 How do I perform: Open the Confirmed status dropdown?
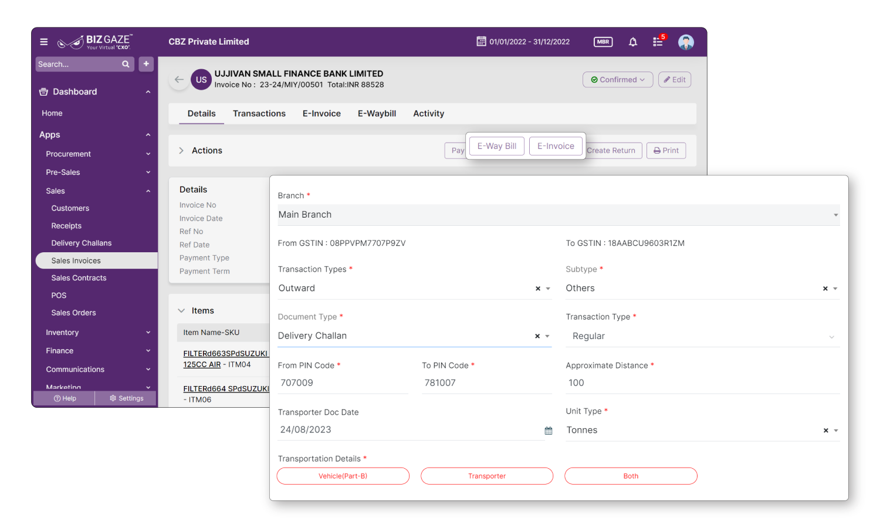618,80
